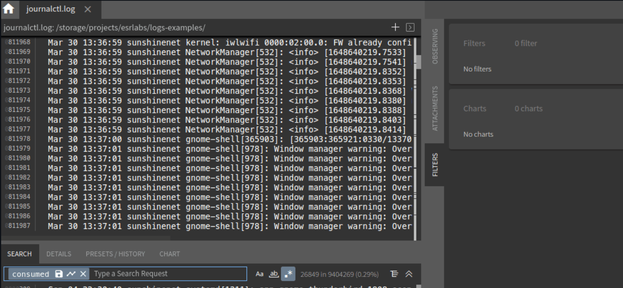Open the Attachments sidebar tab
The height and width of the screenshot is (288, 623).
pyautogui.click(x=435, y=108)
